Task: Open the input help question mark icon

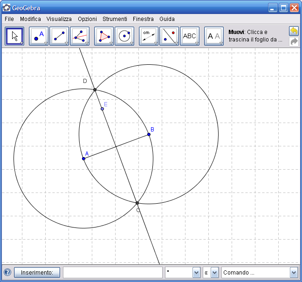Action: 7,272
